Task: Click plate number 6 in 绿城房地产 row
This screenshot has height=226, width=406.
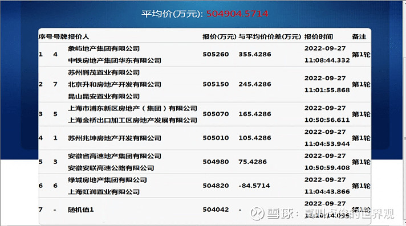Action: [55, 186]
